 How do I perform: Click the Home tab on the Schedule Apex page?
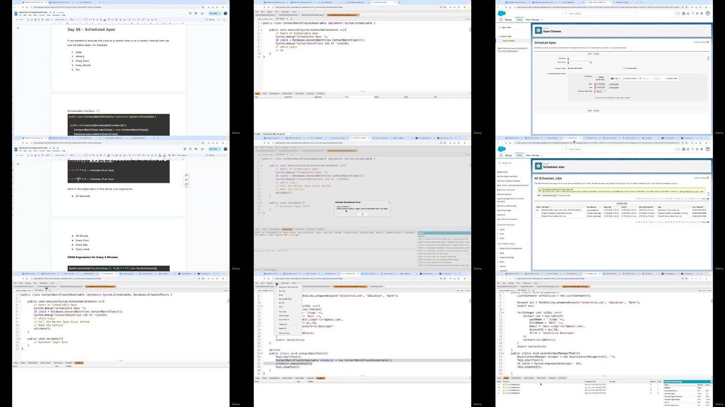519,20
